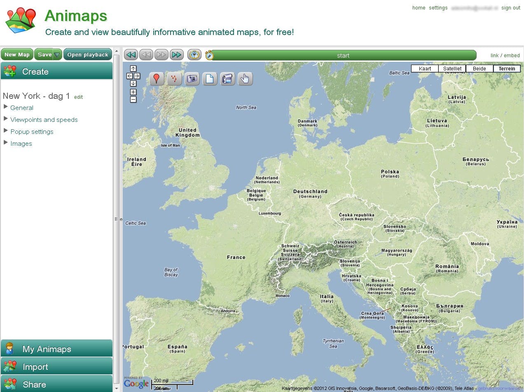This screenshot has height=392, width=524.
Task: Click the Open playback button
Action: (x=88, y=55)
